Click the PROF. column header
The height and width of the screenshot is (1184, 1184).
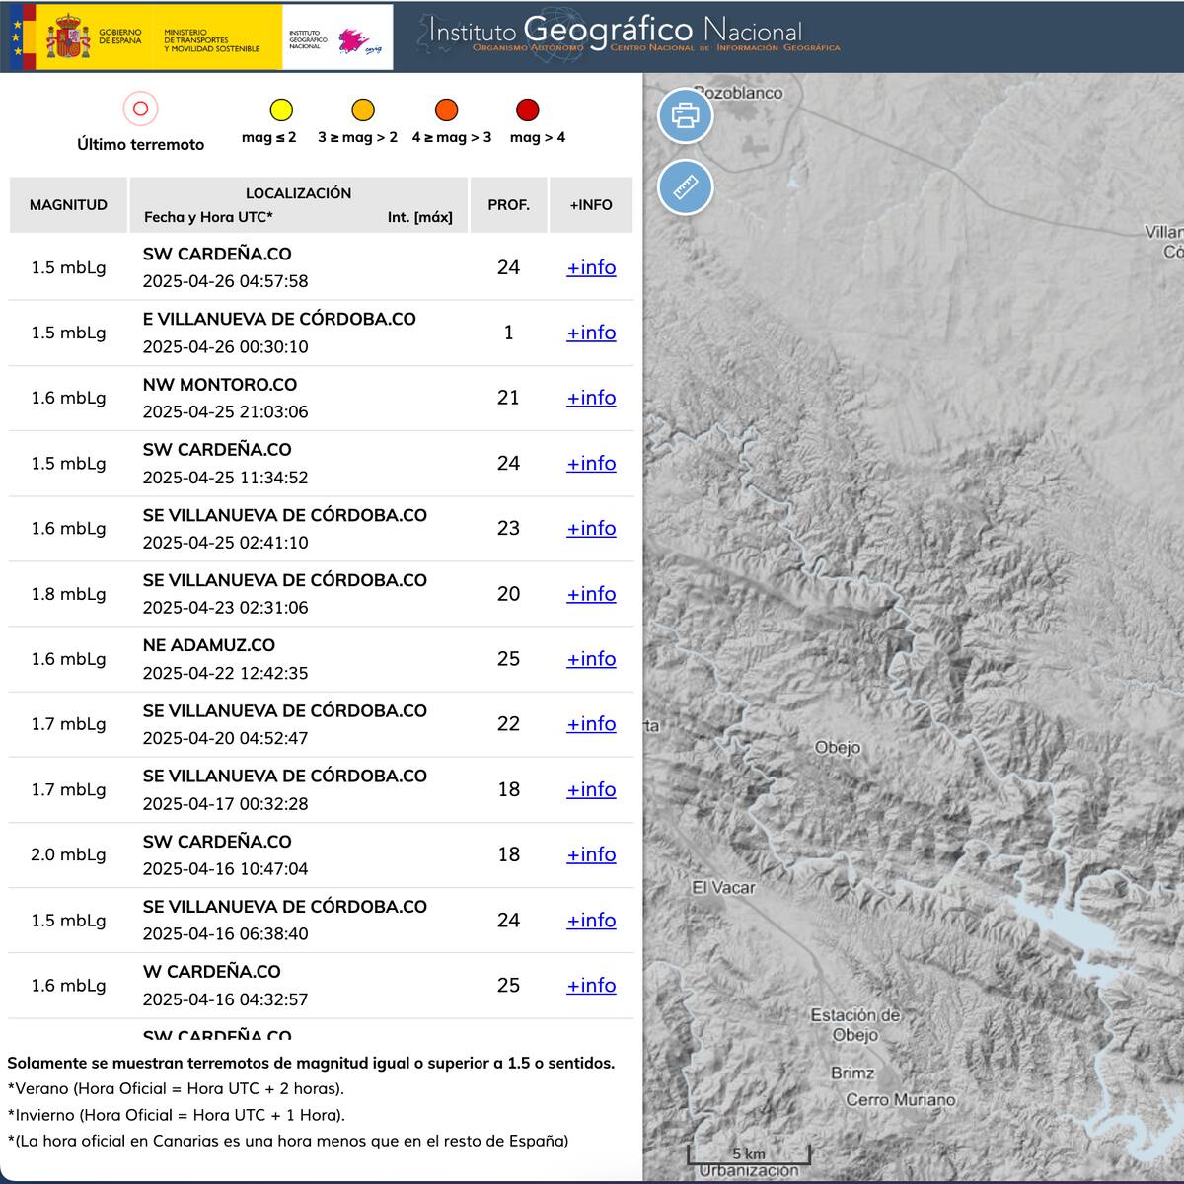[x=508, y=205]
